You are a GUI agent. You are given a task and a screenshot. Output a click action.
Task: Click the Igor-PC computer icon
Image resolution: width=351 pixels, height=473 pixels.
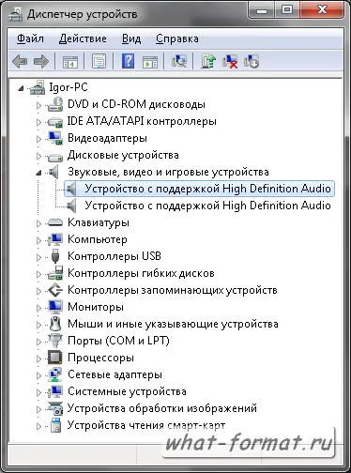[x=38, y=87]
